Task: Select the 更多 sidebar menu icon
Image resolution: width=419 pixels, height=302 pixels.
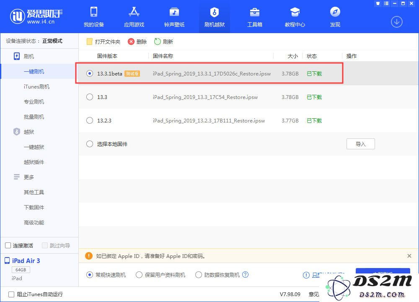Action: pos(17,177)
